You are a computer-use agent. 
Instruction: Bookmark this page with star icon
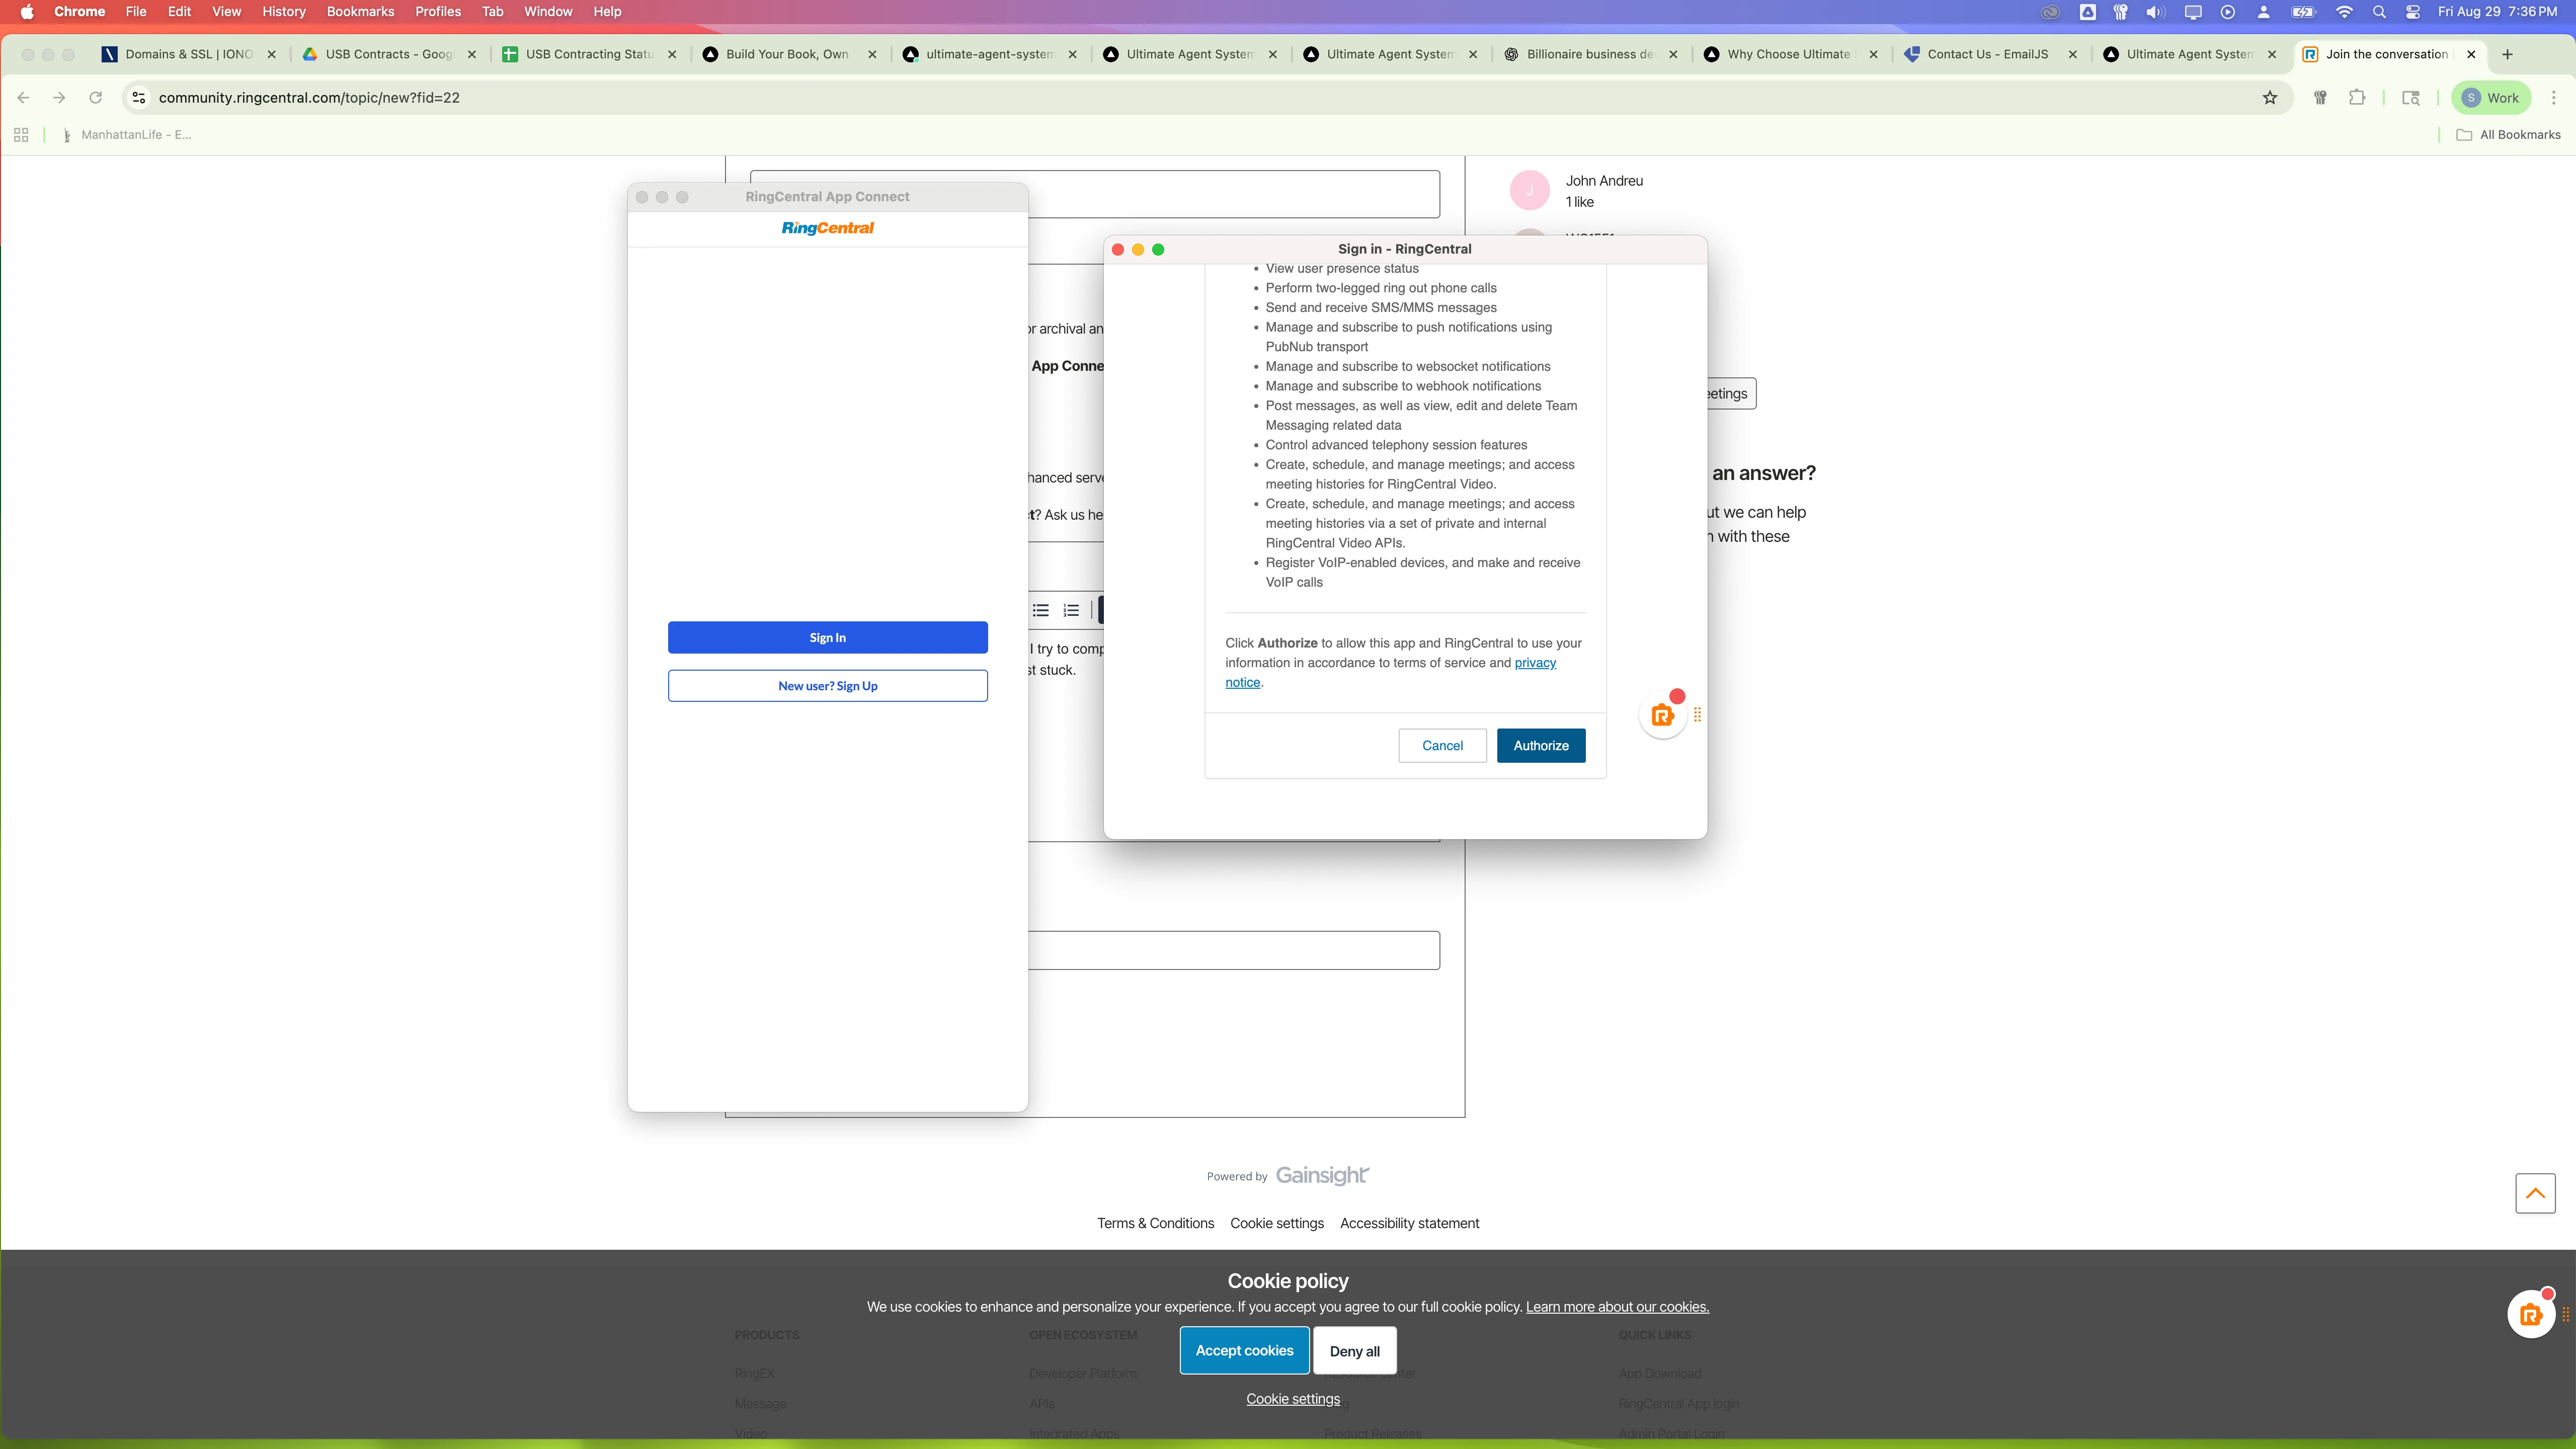2270,98
